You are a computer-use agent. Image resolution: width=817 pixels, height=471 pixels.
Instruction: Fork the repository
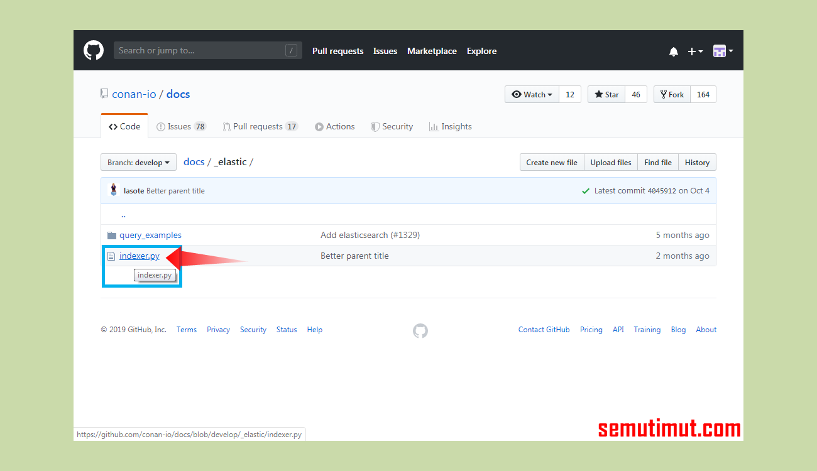(672, 94)
